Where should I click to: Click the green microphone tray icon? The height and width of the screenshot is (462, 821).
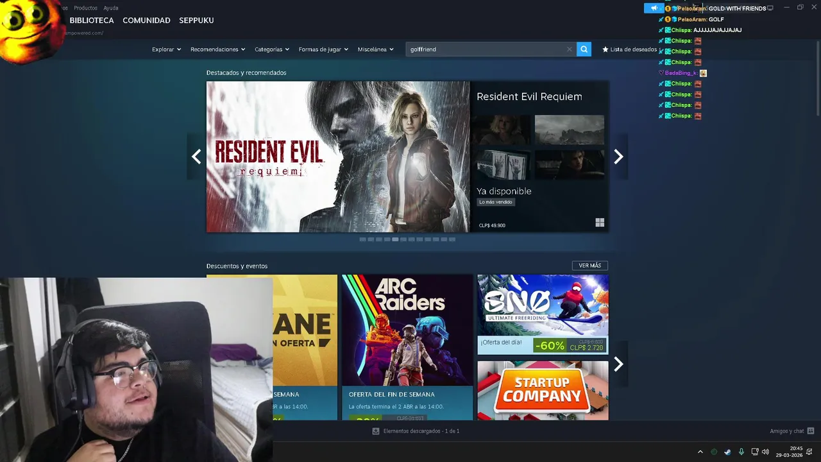741,452
